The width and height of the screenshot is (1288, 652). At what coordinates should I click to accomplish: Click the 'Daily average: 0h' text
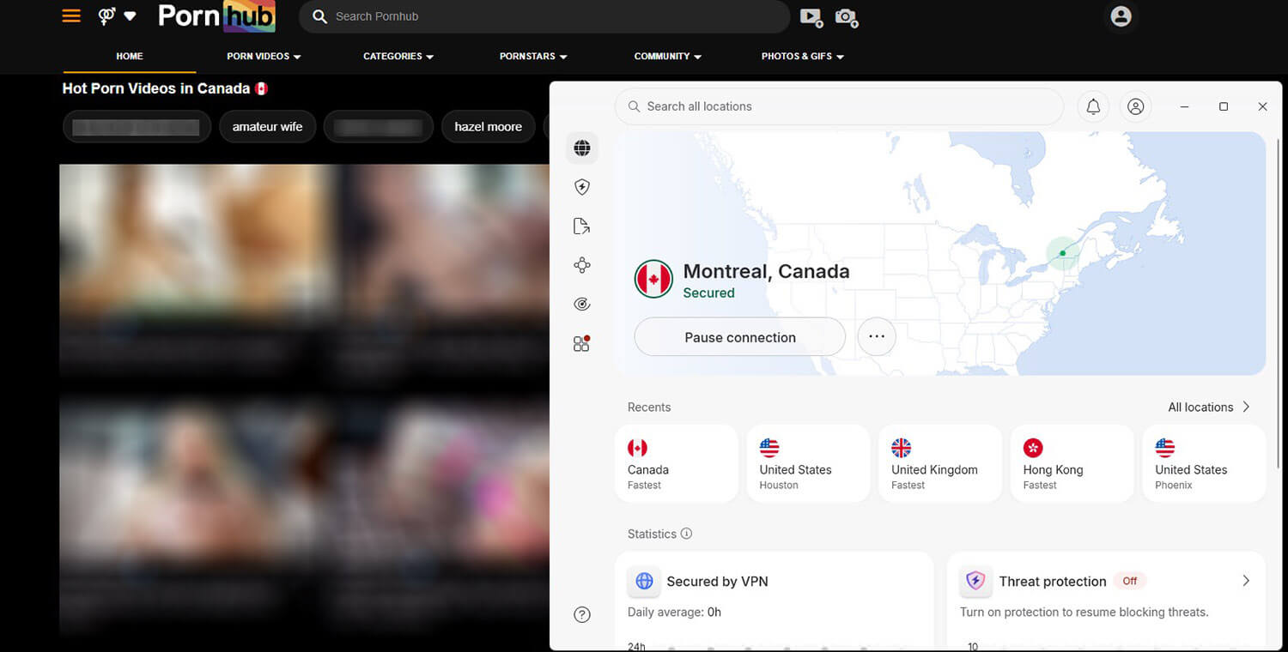[674, 612]
